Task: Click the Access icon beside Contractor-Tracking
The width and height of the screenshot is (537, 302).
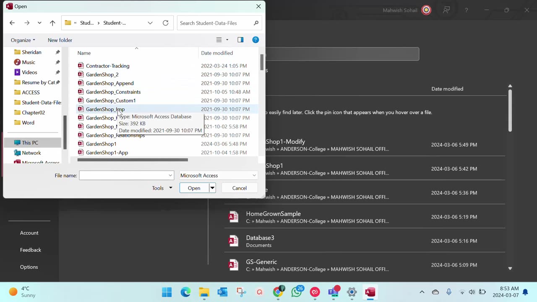Action: (x=81, y=66)
